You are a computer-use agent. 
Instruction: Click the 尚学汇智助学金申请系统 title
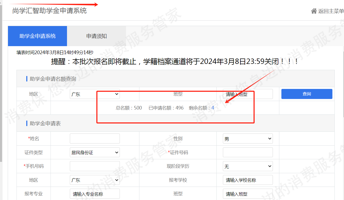49,11
